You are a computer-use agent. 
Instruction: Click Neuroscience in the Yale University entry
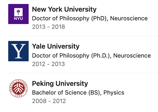coord(132,56)
